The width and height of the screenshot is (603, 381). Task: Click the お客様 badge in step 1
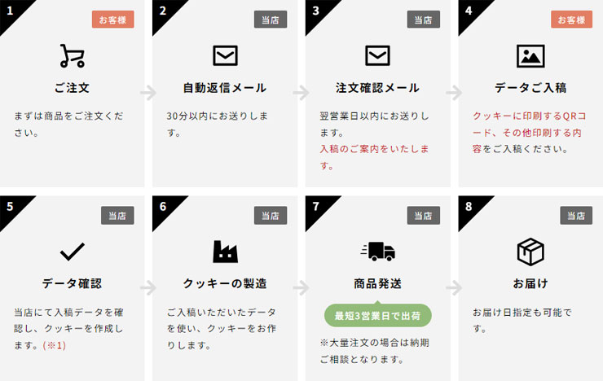point(113,20)
